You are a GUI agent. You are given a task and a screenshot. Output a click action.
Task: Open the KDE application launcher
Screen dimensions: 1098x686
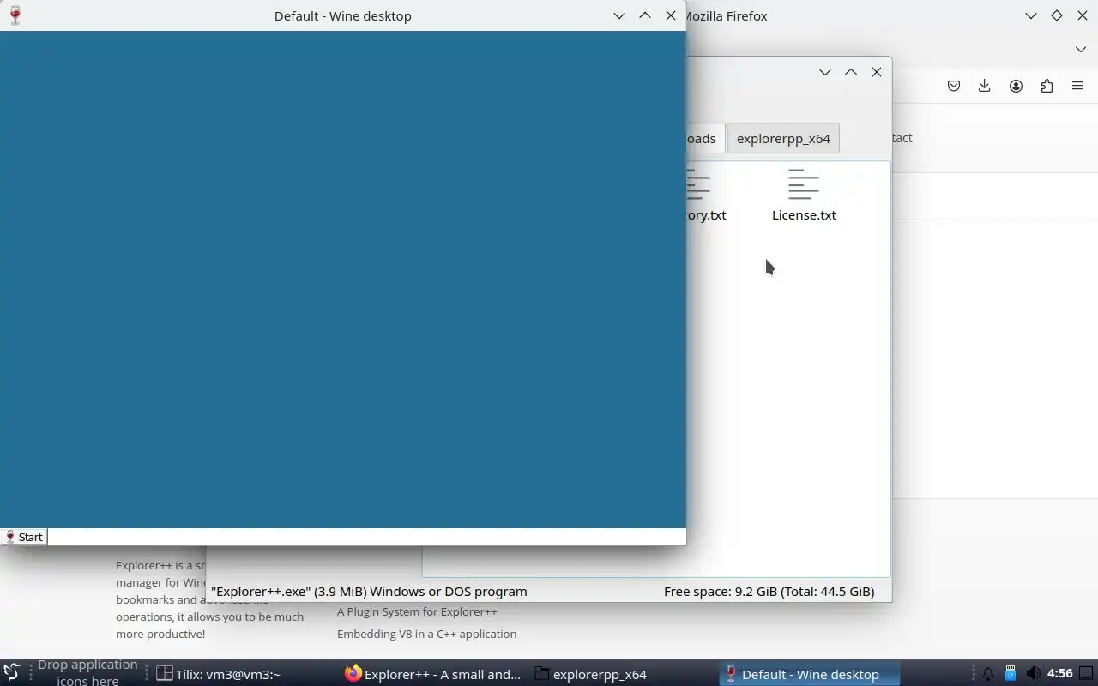tap(11, 673)
